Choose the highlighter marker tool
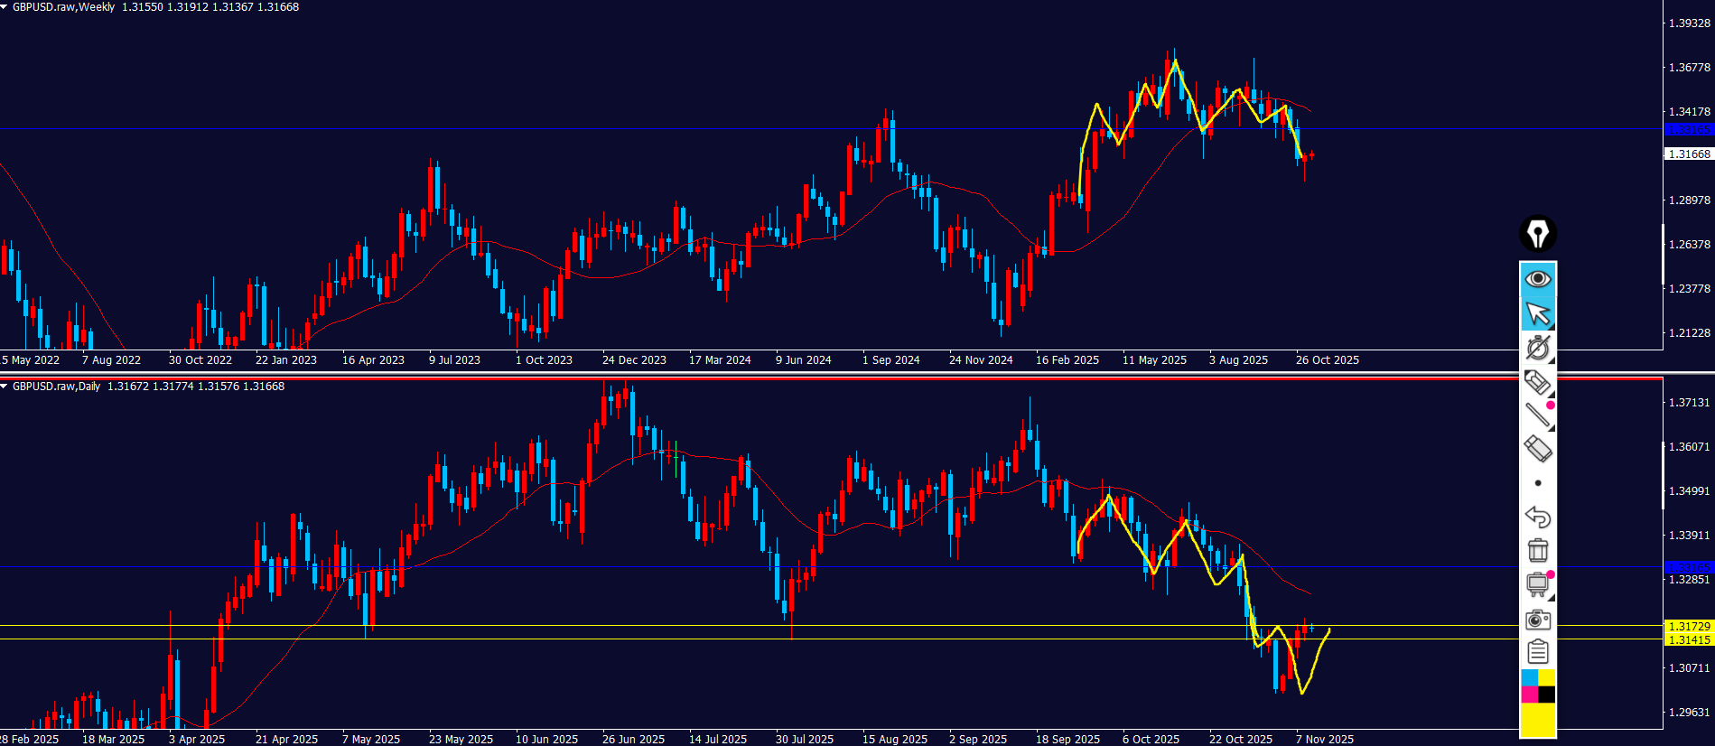This screenshot has height=746, width=1715. tap(1537, 382)
